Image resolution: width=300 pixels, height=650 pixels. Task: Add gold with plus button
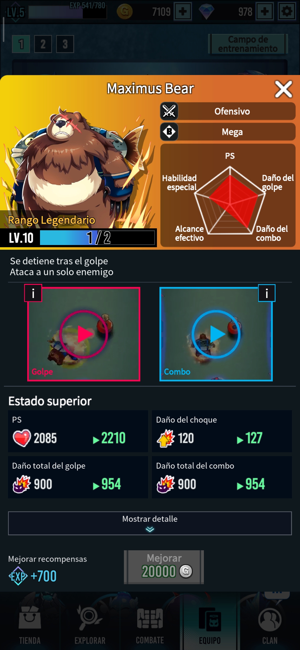(x=182, y=12)
